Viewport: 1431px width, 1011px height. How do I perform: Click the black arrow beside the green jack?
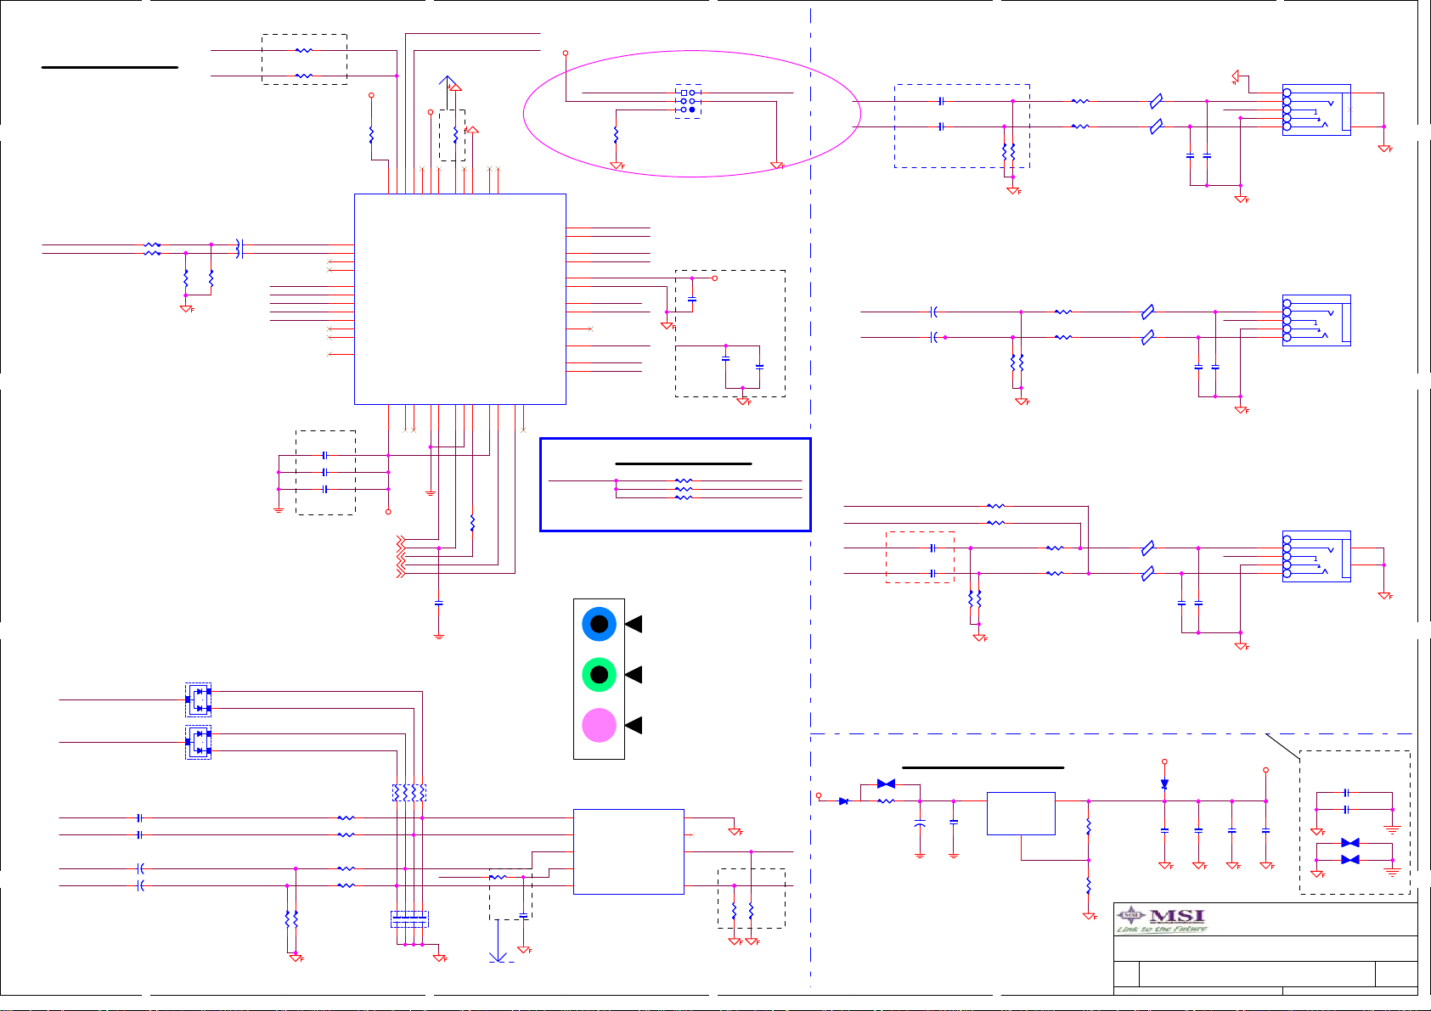click(634, 675)
